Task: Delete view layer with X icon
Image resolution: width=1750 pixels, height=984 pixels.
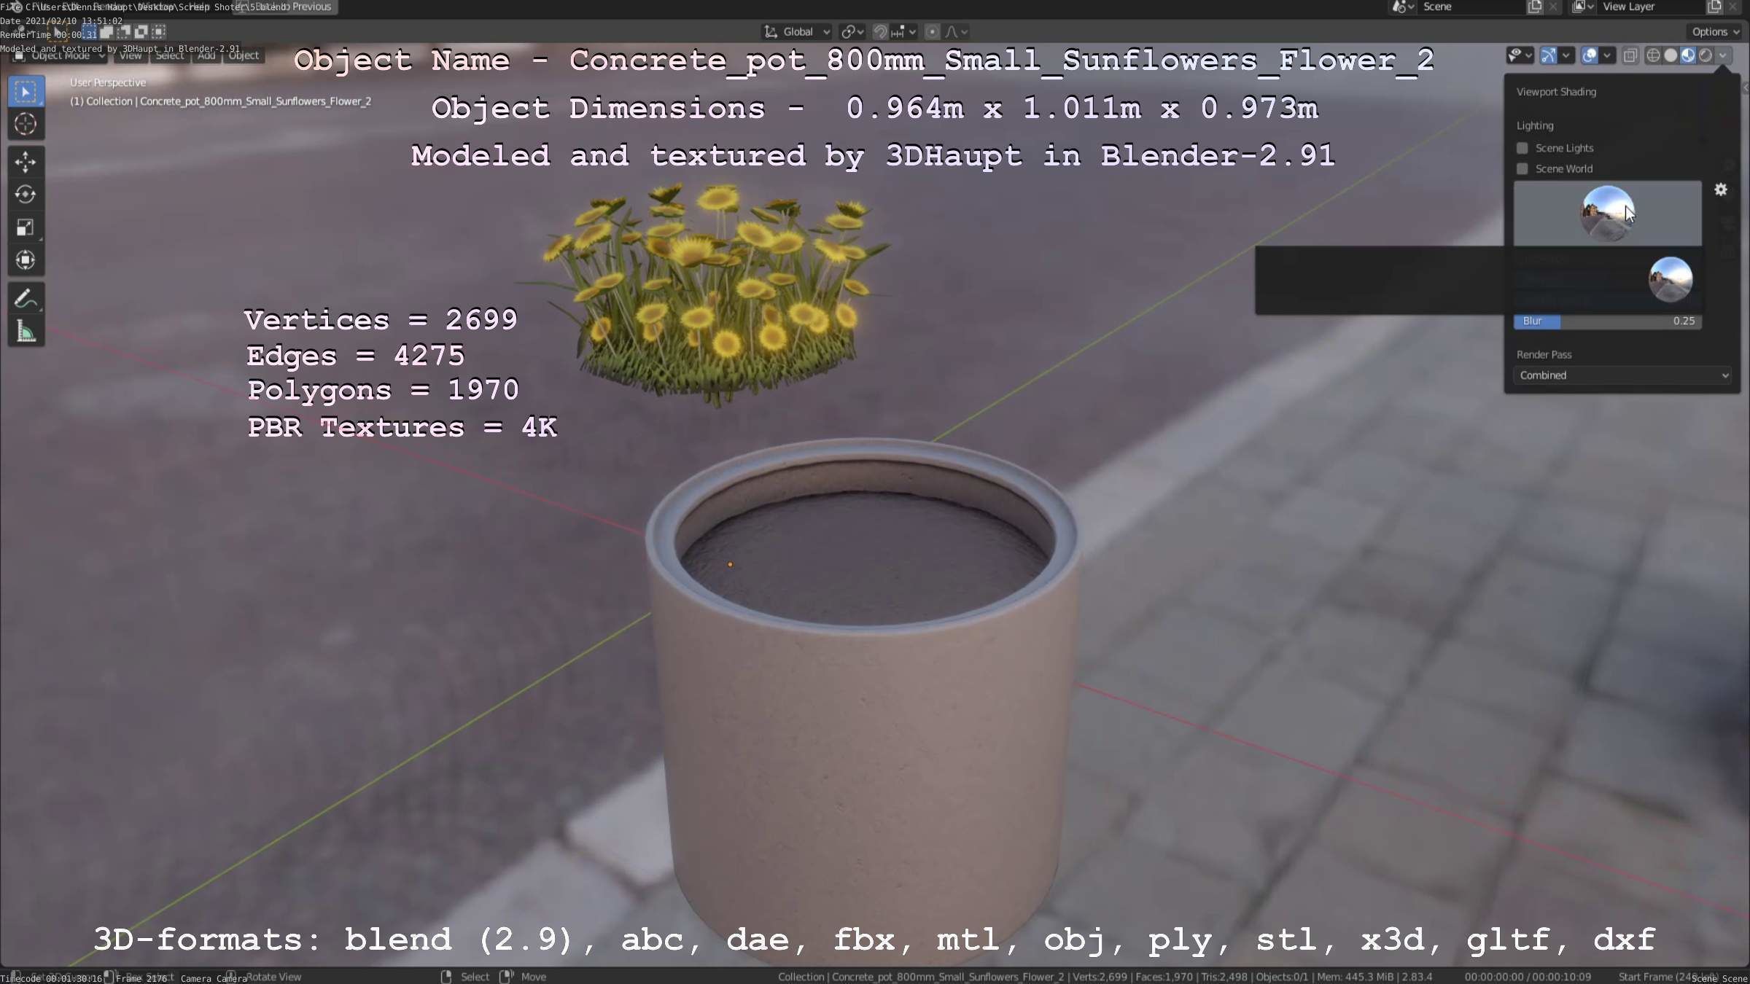Action: pyautogui.click(x=1733, y=7)
